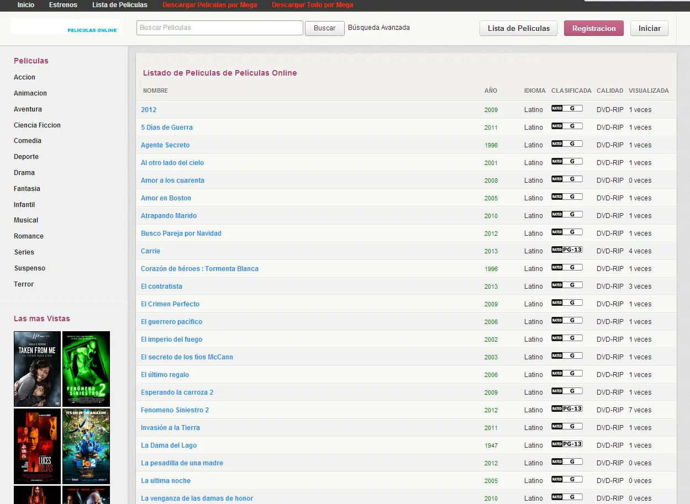This screenshot has width=690, height=504.
Task: Open the Carrie movie link
Action: [150, 251]
